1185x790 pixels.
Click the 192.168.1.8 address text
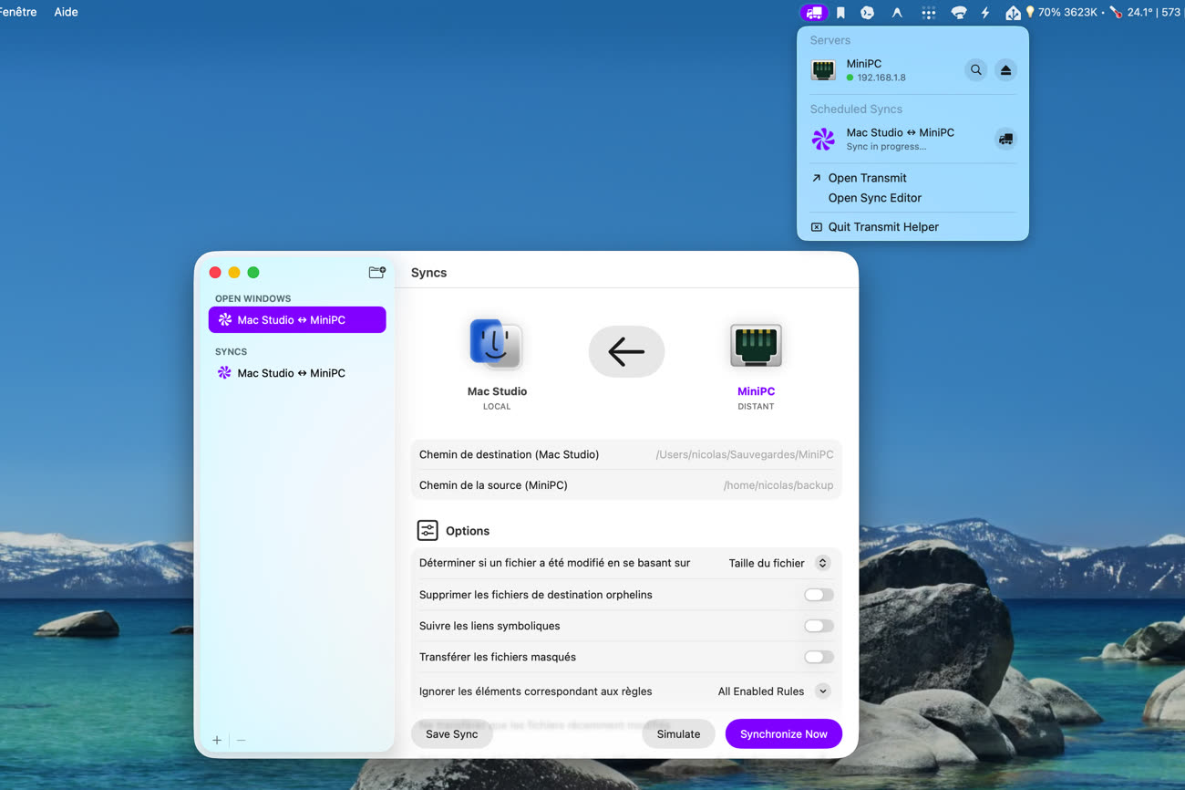(x=881, y=78)
